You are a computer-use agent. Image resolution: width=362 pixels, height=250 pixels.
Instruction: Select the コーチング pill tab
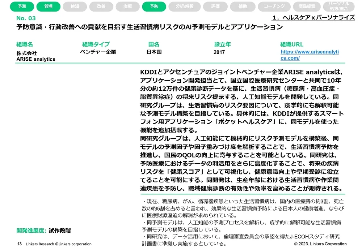pyautogui.click(x=274, y=7)
